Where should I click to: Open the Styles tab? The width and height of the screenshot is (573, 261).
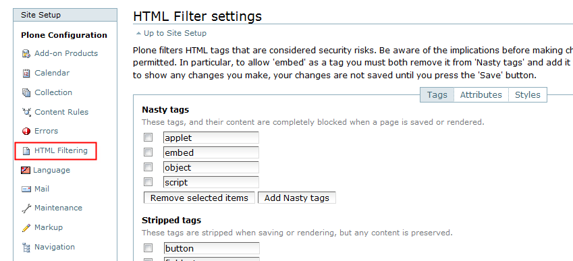click(x=527, y=95)
